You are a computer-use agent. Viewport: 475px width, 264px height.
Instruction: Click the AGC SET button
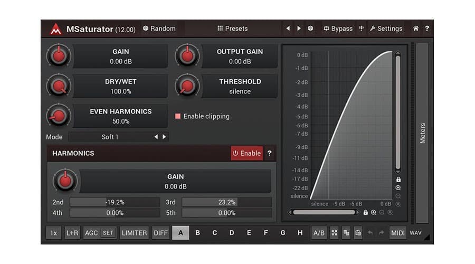(x=108, y=233)
